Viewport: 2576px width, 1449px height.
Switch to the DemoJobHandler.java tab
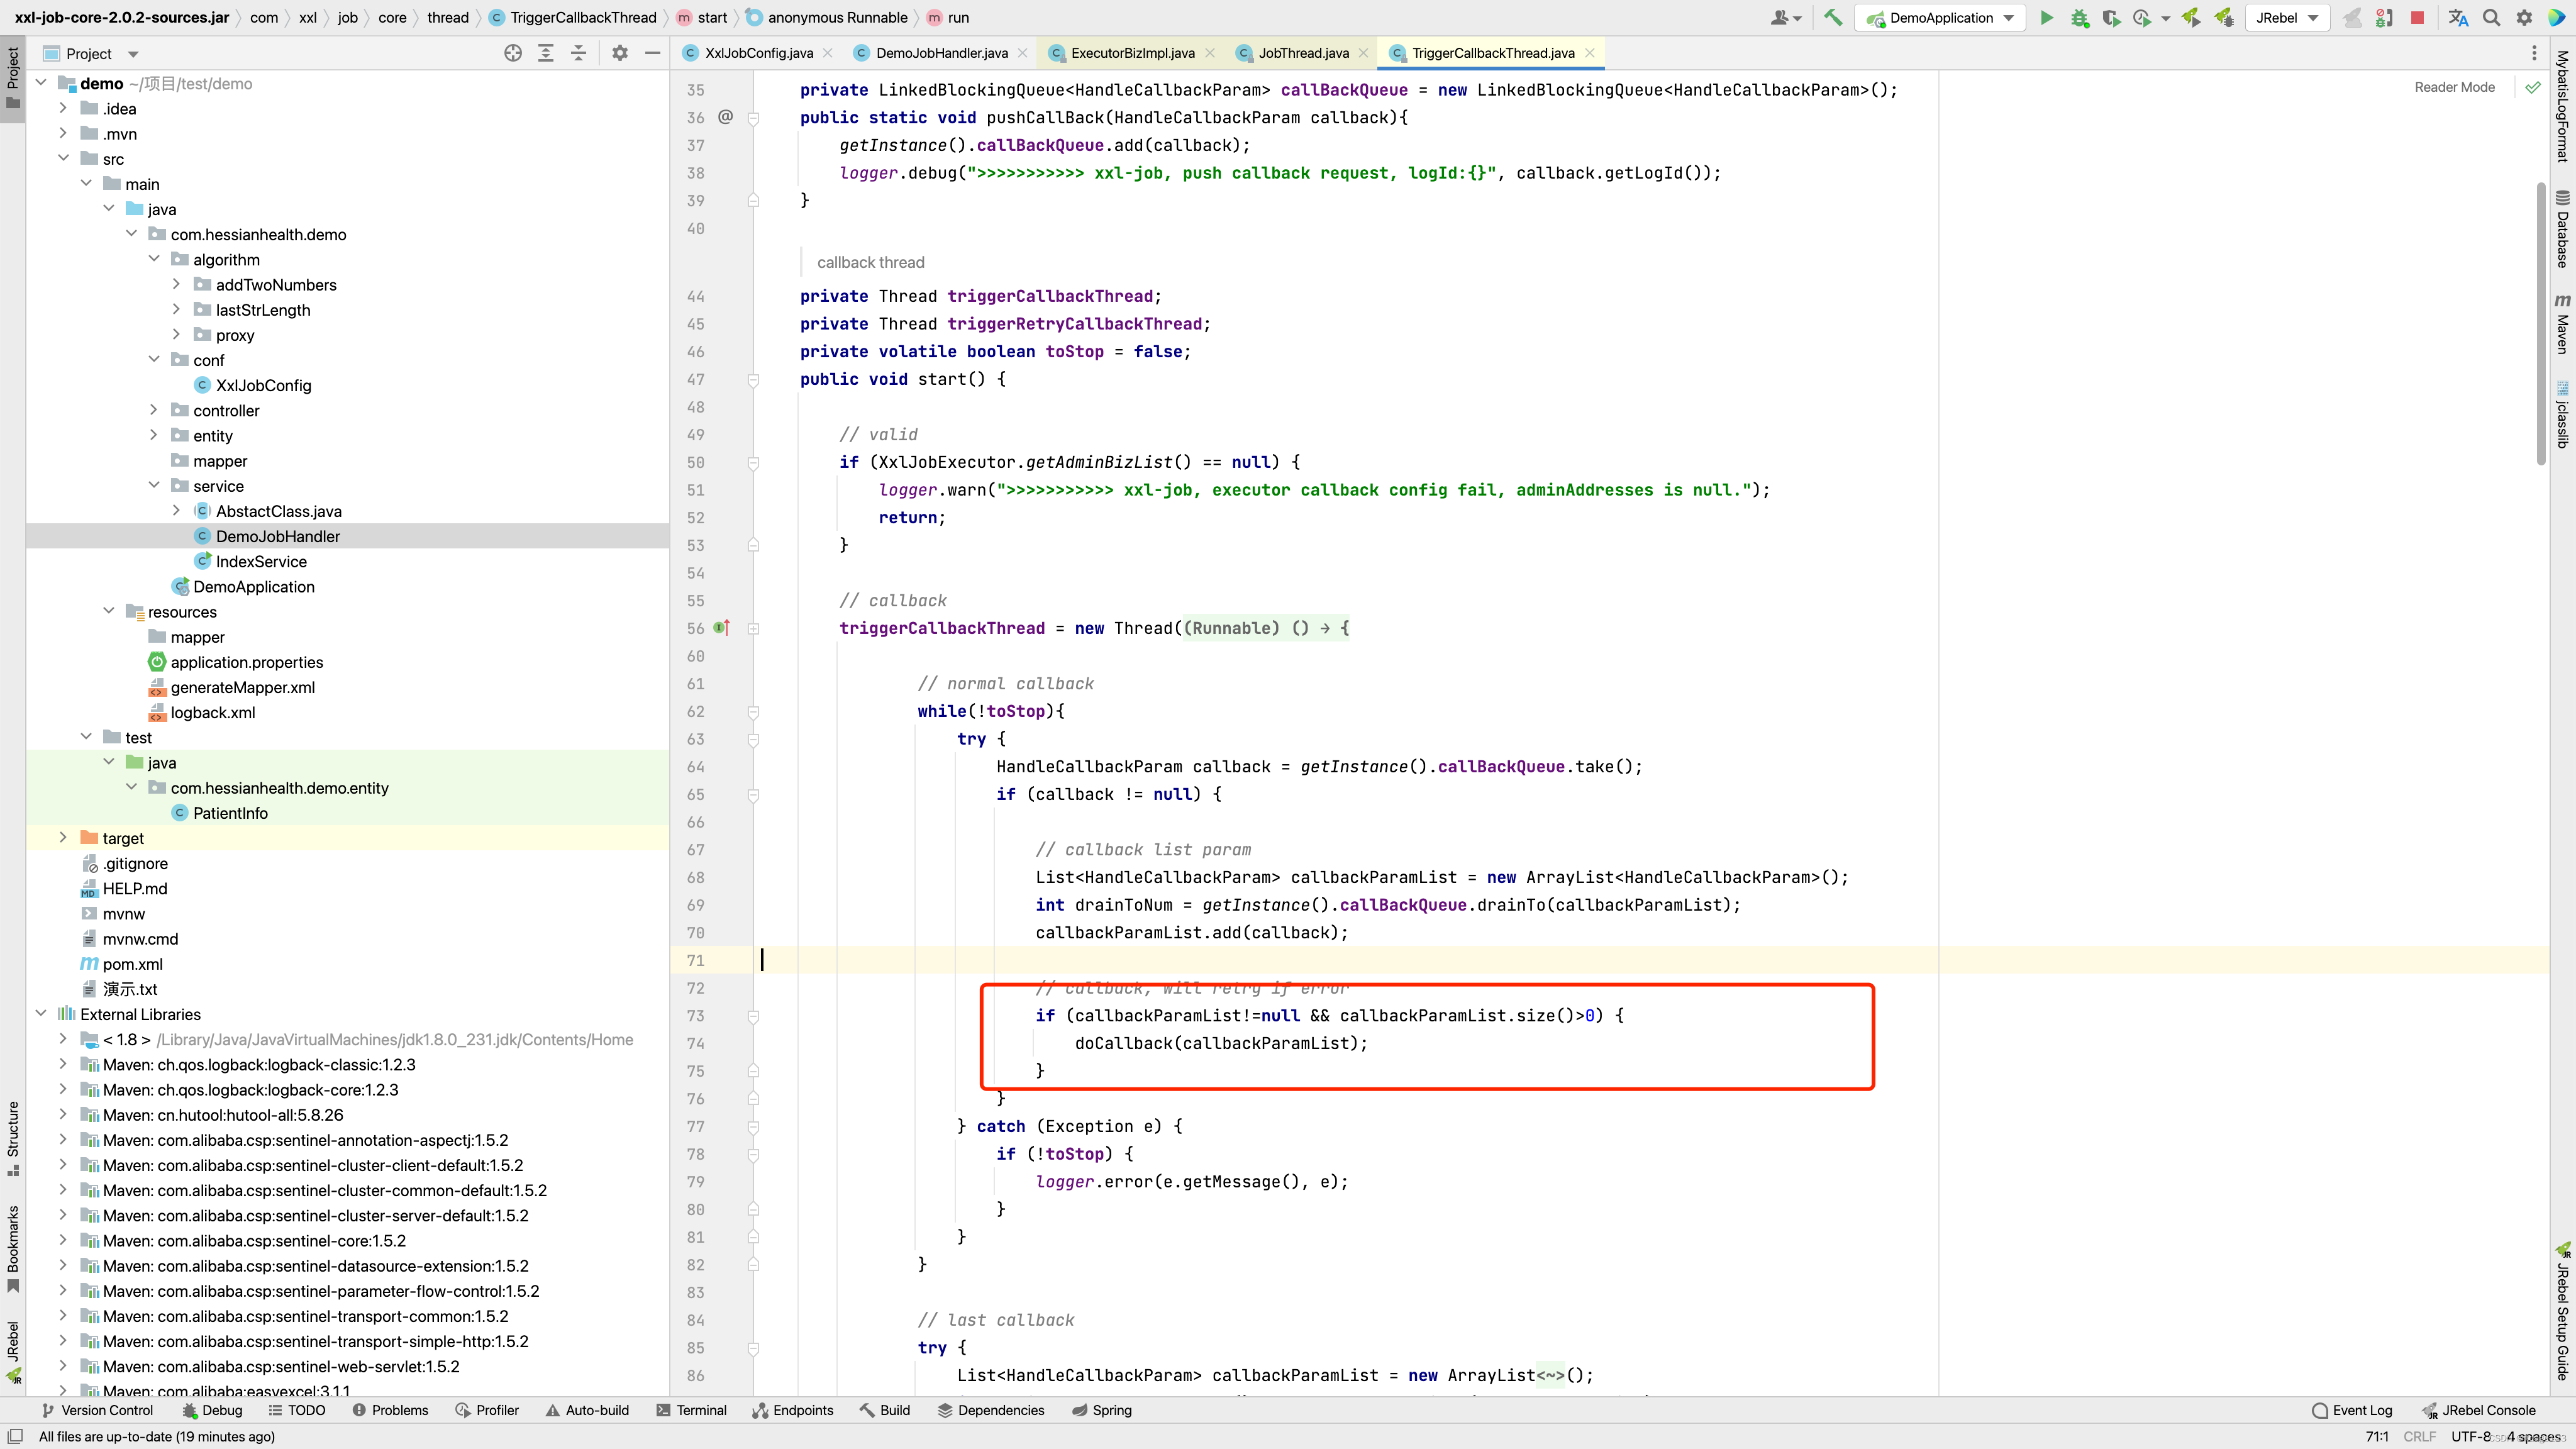coord(940,53)
